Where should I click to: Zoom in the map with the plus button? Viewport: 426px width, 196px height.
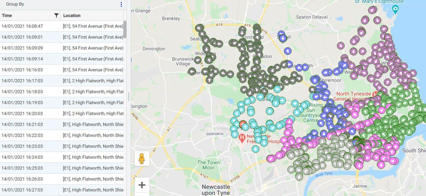tap(142, 185)
